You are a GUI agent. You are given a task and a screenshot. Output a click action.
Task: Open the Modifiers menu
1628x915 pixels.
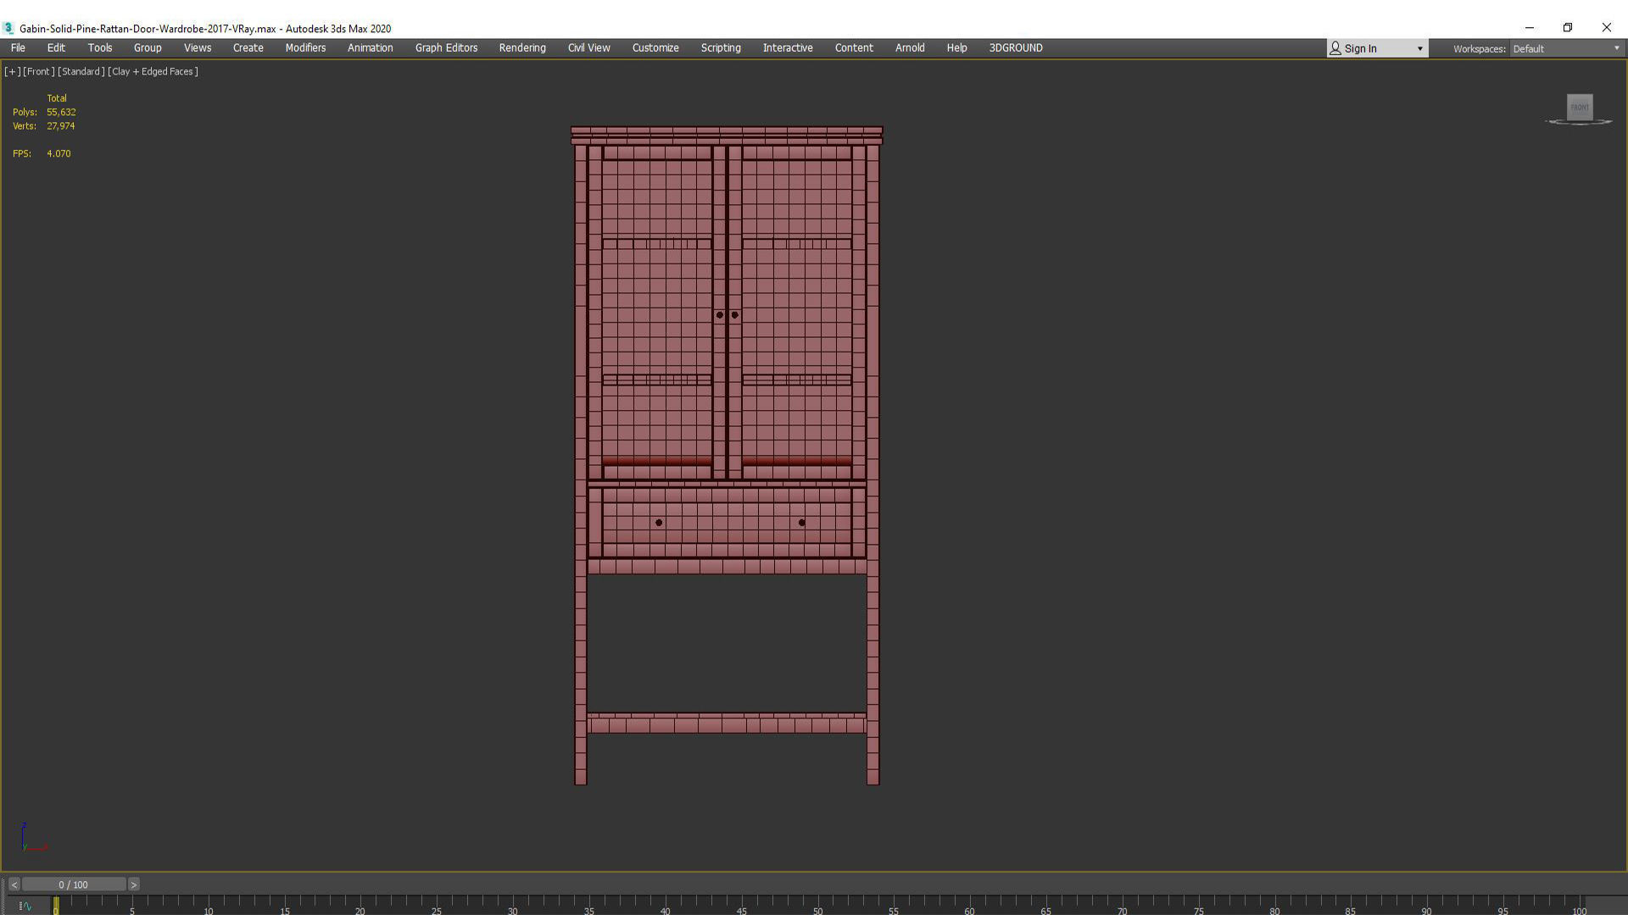tap(305, 47)
